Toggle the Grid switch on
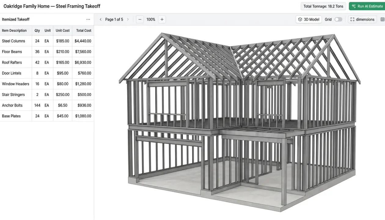Viewport: 385px width, 220px height. (x=339, y=19)
